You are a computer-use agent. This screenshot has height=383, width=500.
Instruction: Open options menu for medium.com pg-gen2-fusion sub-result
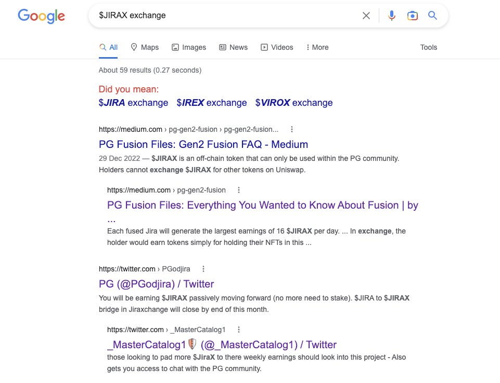(x=238, y=190)
